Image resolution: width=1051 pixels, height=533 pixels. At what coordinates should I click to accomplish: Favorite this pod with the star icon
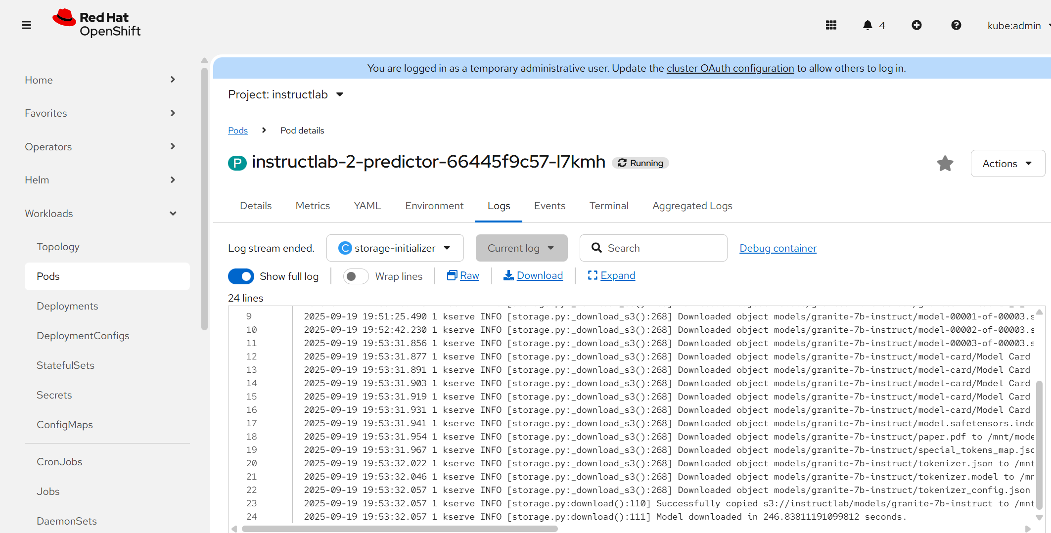pyautogui.click(x=945, y=164)
